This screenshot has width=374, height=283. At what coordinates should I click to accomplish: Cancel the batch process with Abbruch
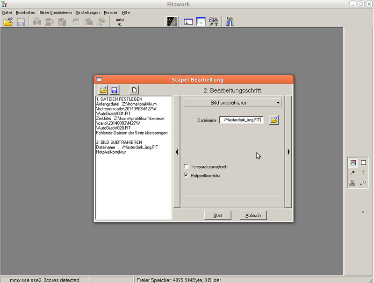[x=253, y=215]
